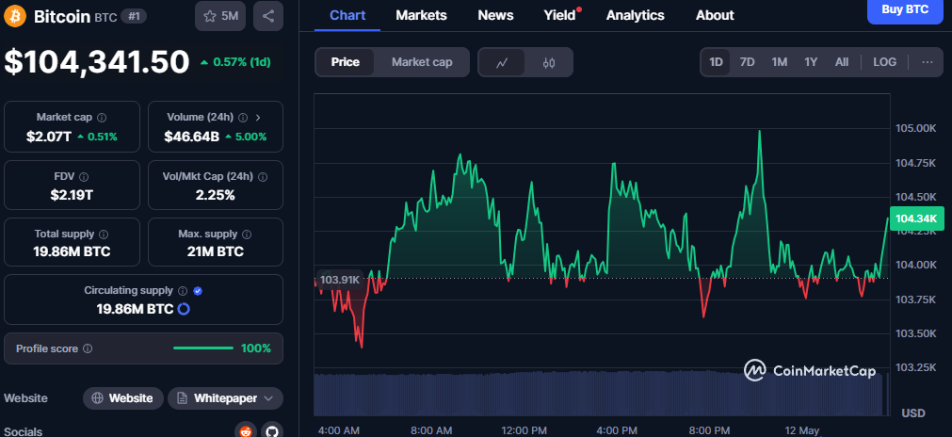
Task: Click the Total supply info icon
Action: coord(104,234)
